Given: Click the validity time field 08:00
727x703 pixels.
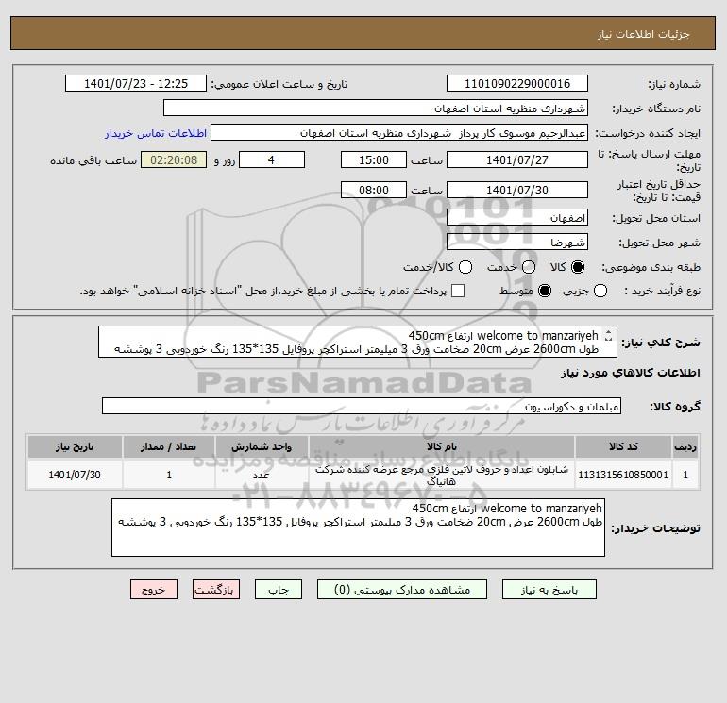Looking at the screenshot, I should tap(374, 190).
